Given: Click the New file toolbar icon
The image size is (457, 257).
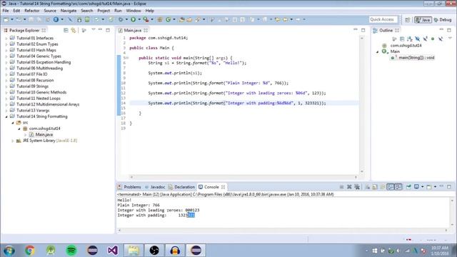Looking at the screenshot, I should pos(6,19).
